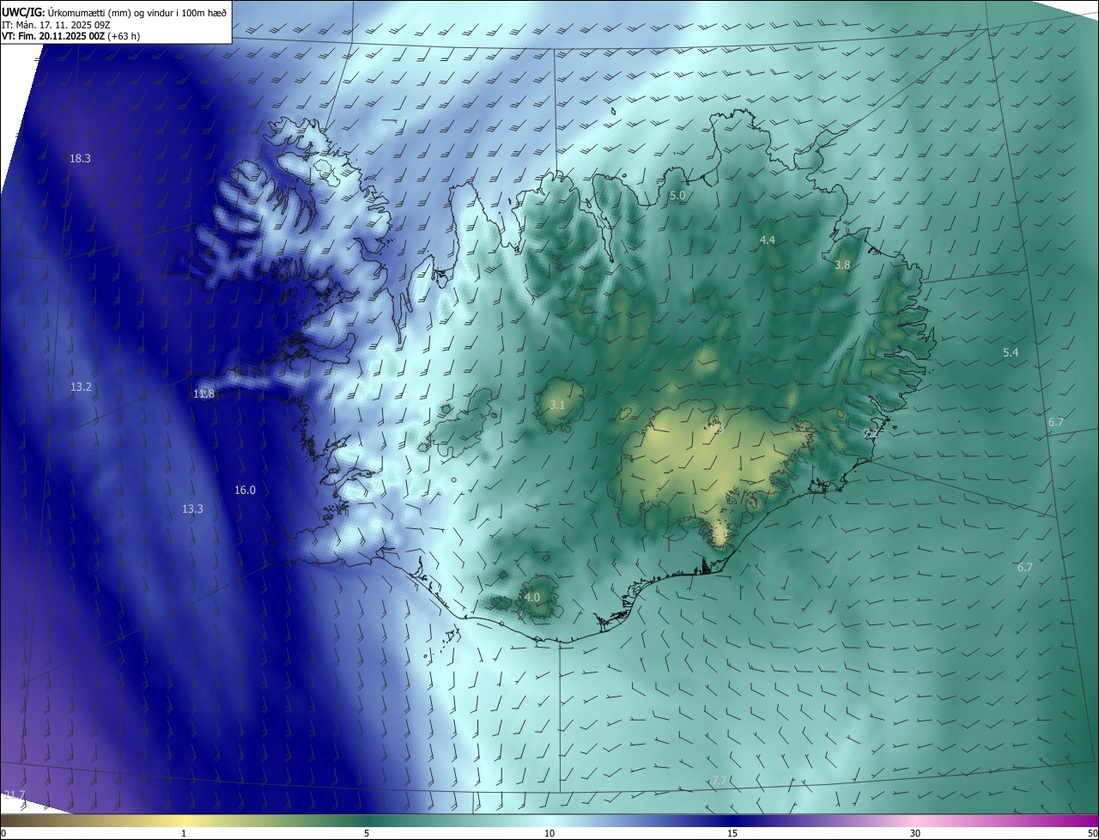Image resolution: width=1099 pixels, height=840 pixels.
Task: Click the 16.0 value label
Action: coord(245,490)
